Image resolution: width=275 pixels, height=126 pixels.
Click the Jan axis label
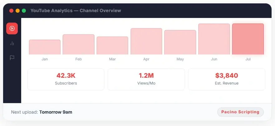click(45, 59)
